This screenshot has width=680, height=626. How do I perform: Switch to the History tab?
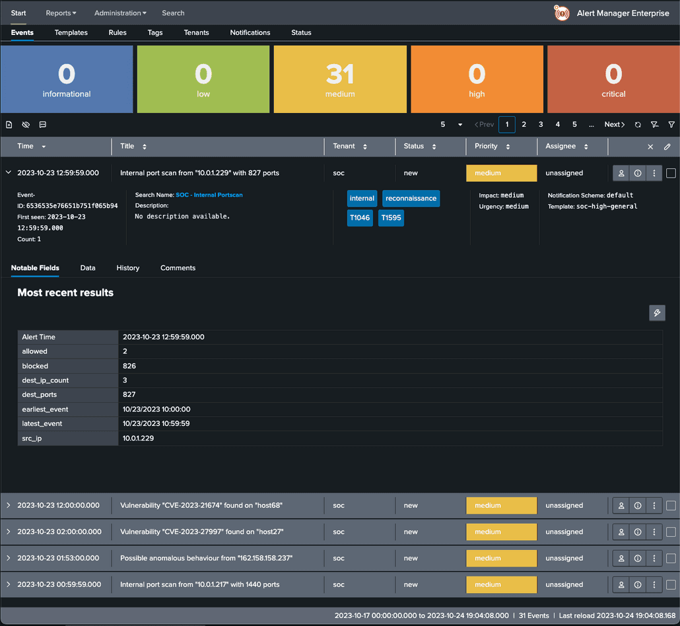[x=128, y=268]
